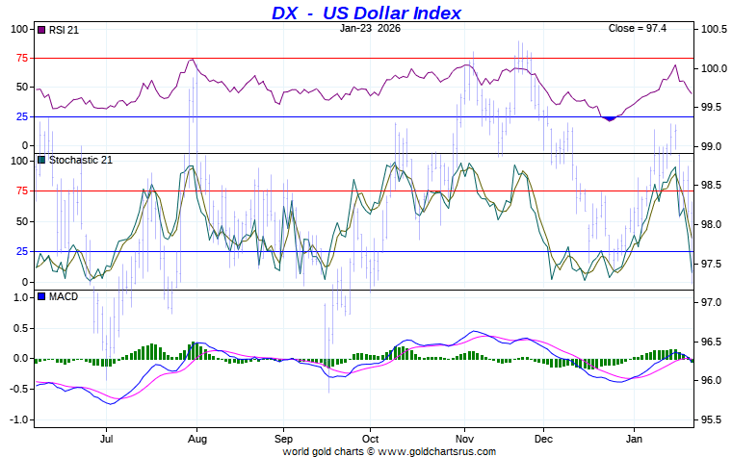
Task: Click the 100.5 price axis label
Action: (713, 29)
